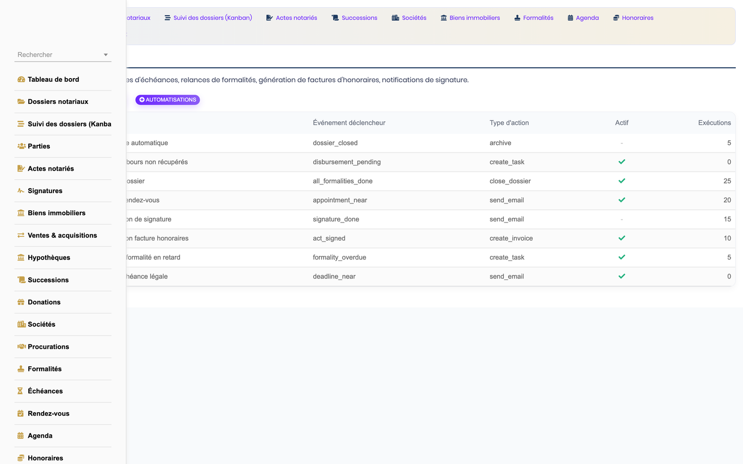Open Actes notariés top tab
The image size is (743, 464).
click(292, 18)
